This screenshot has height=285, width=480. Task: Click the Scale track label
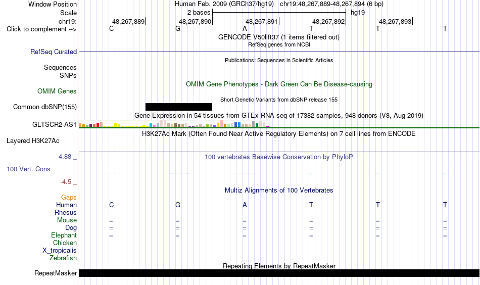[69, 13]
